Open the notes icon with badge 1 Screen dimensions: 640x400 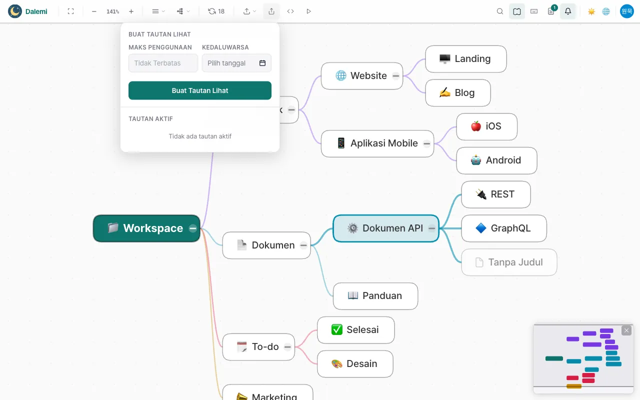pyautogui.click(x=551, y=11)
